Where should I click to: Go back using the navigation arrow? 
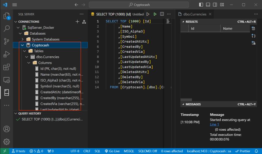(x=76, y=5)
